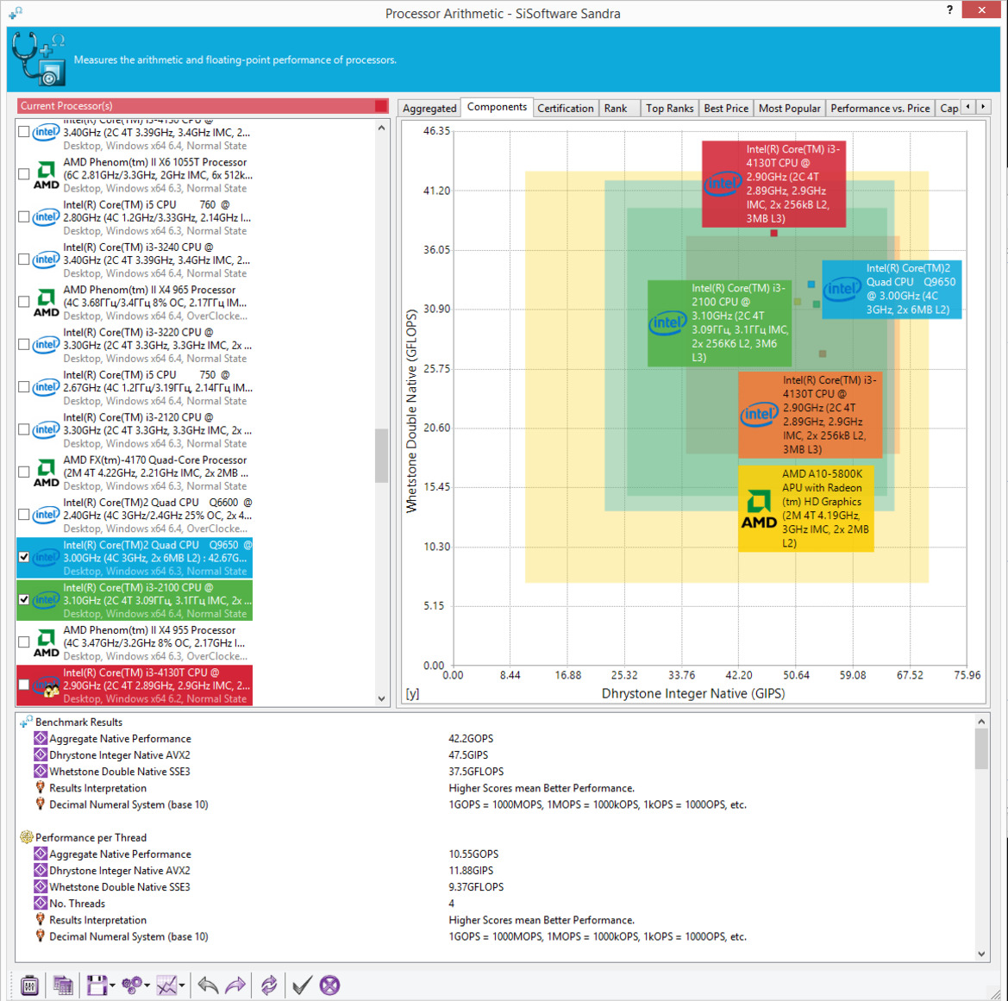Check the Core i5 760 checkbox
This screenshot has height=1001, width=1008.
click(x=24, y=216)
